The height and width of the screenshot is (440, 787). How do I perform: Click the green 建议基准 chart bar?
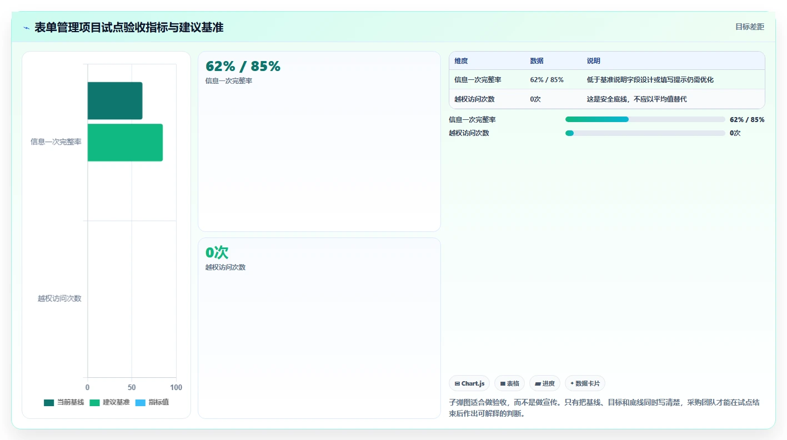(x=125, y=143)
